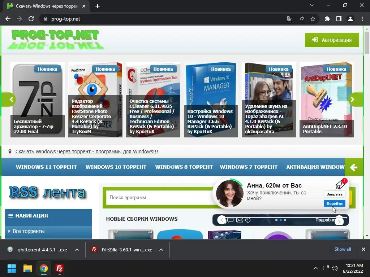Open File Explorer from the taskbar
The image size is (370, 277).
pyautogui.click(x=27, y=268)
